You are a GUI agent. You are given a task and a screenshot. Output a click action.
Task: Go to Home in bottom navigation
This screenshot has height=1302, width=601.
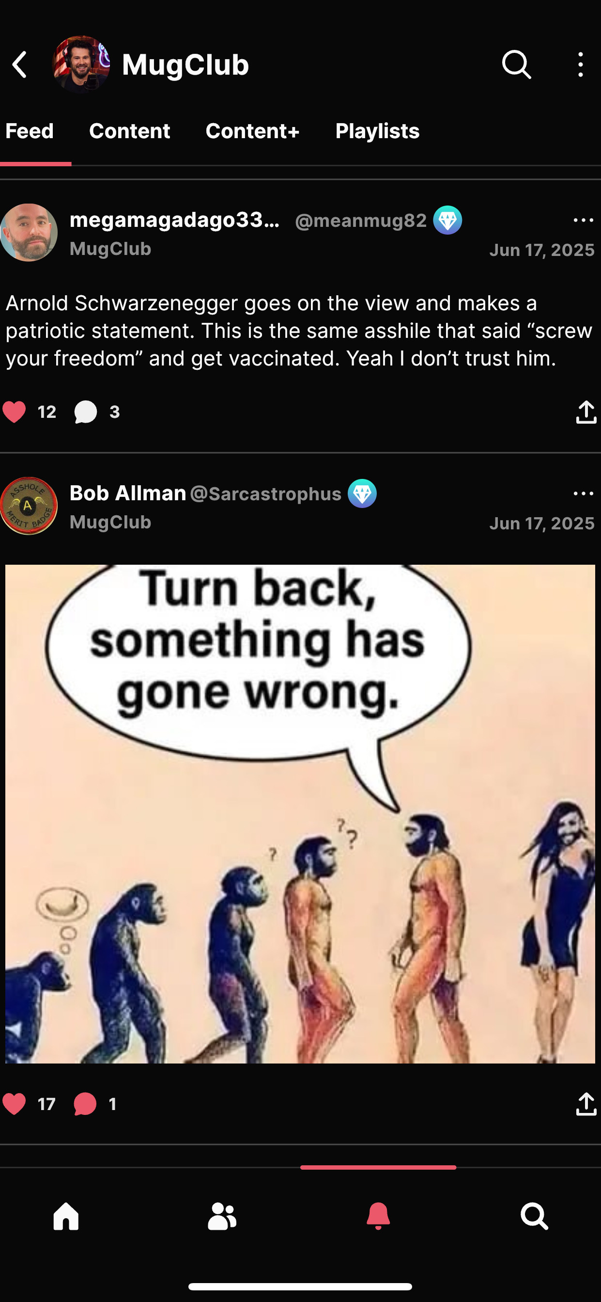pos(66,1216)
